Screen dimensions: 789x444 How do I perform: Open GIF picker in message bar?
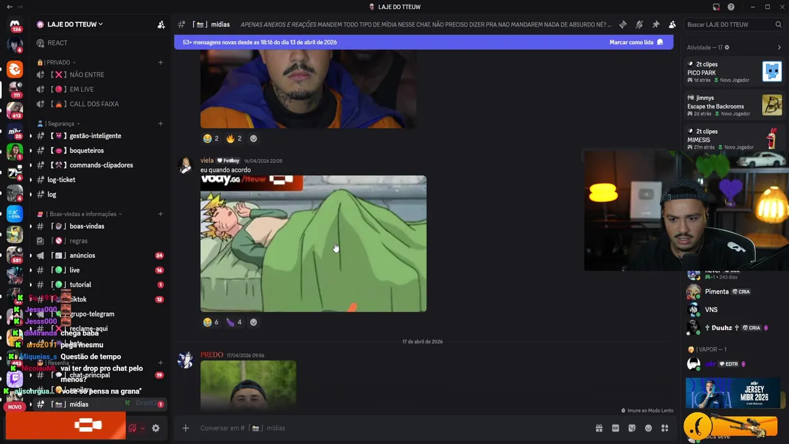[x=615, y=428]
